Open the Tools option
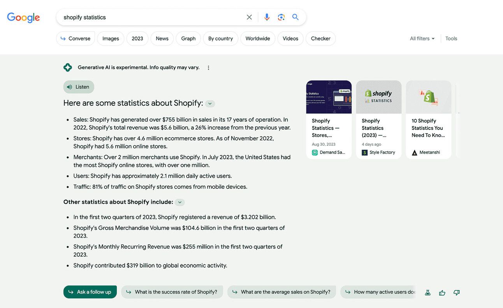This screenshot has height=308, width=503. pyautogui.click(x=451, y=38)
